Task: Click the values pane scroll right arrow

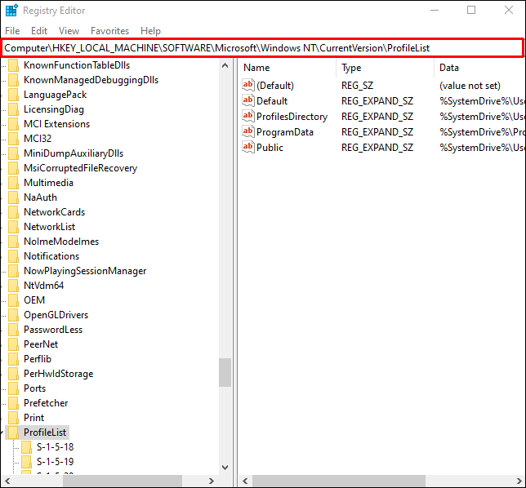Action: pyautogui.click(x=519, y=481)
